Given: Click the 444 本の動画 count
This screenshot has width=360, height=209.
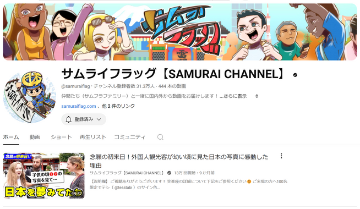Looking at the screenshot, I should [x=172, y=86].
